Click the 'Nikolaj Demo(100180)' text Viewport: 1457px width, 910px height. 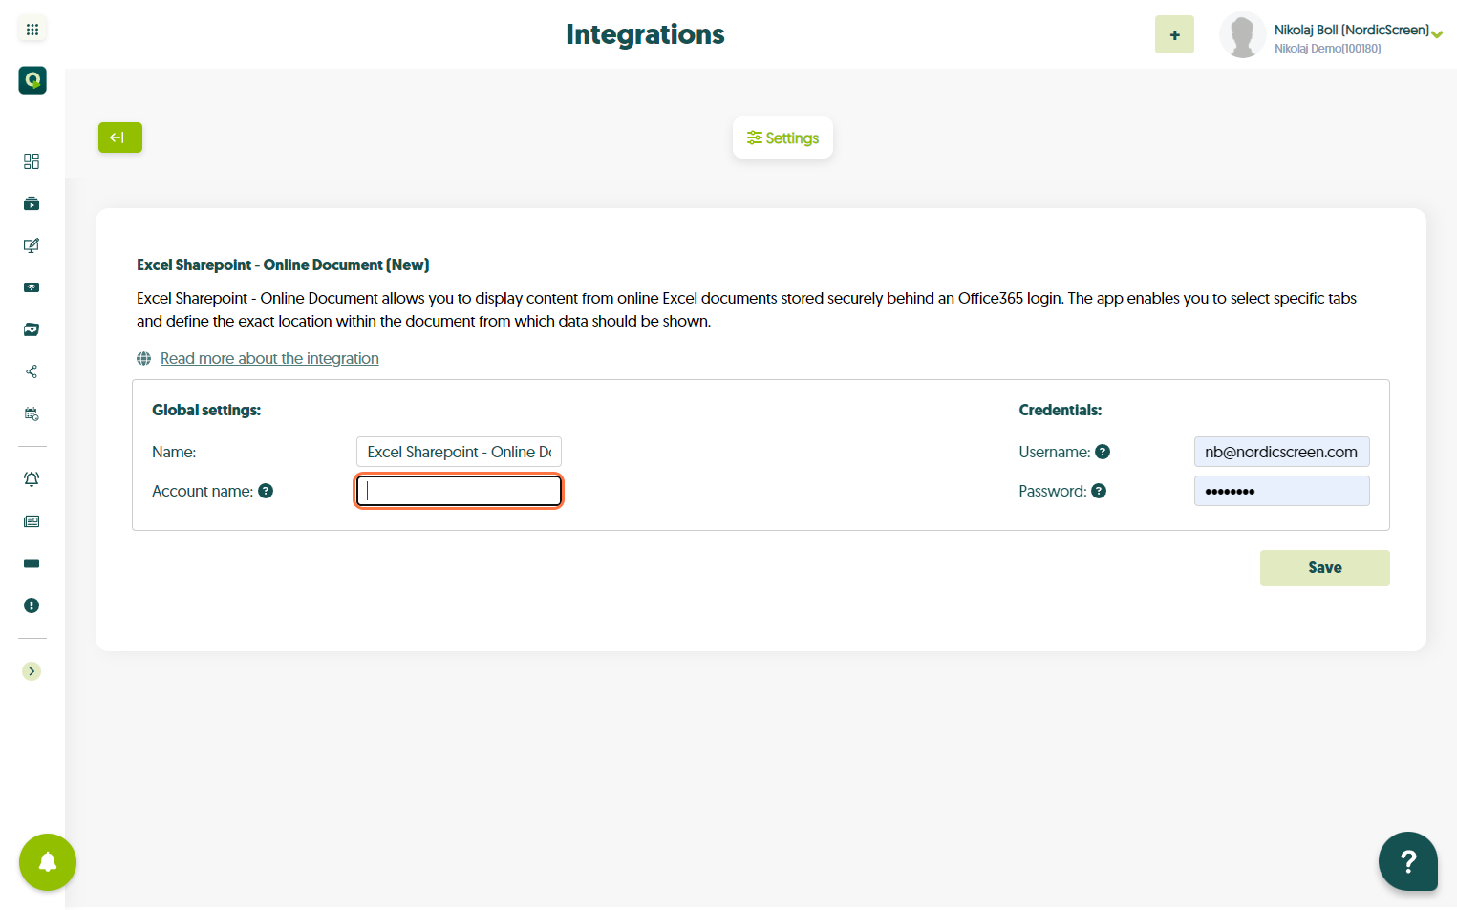(x=1327, y=49)
